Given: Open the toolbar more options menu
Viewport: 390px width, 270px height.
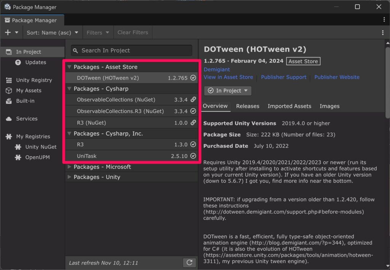Looking at the screenshot, I should point(383,33).
